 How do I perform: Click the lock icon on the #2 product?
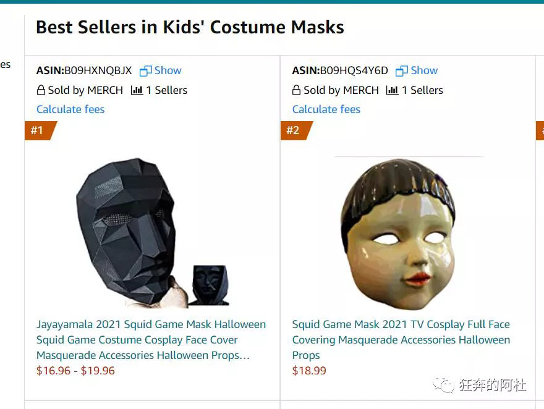pos(297,90)
